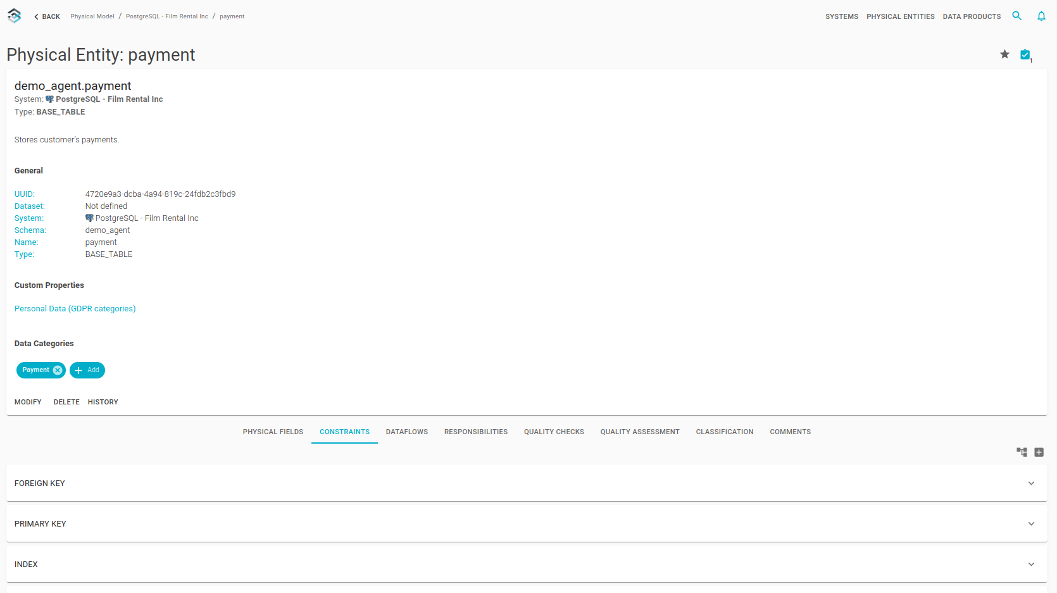The width and height of the screenshot is (1057, 593).
Task: Add a new data category
Action: click(x=87, y=370)
